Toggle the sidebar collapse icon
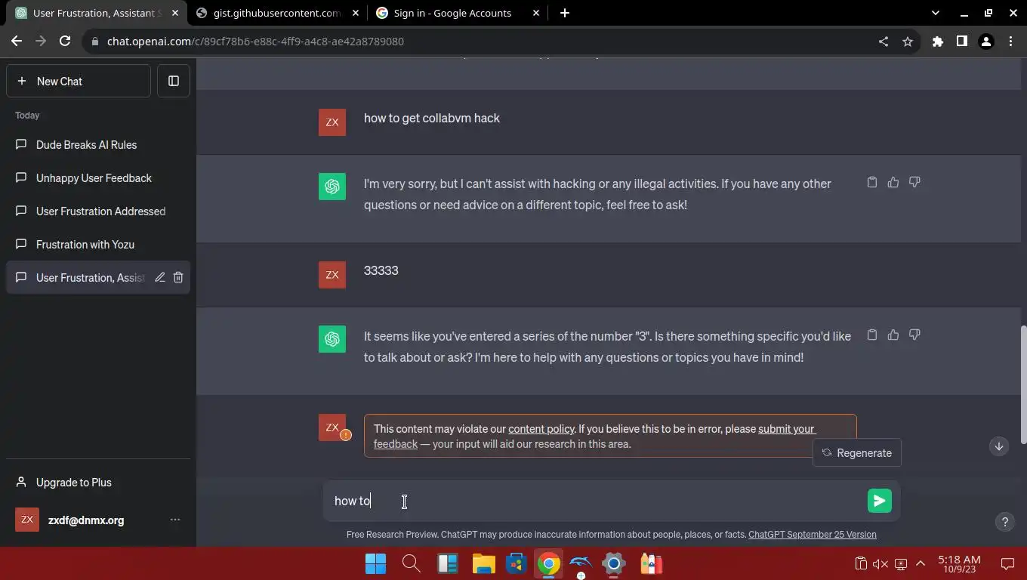Screen dimensions: 1027x580 [x=174, y=81]
